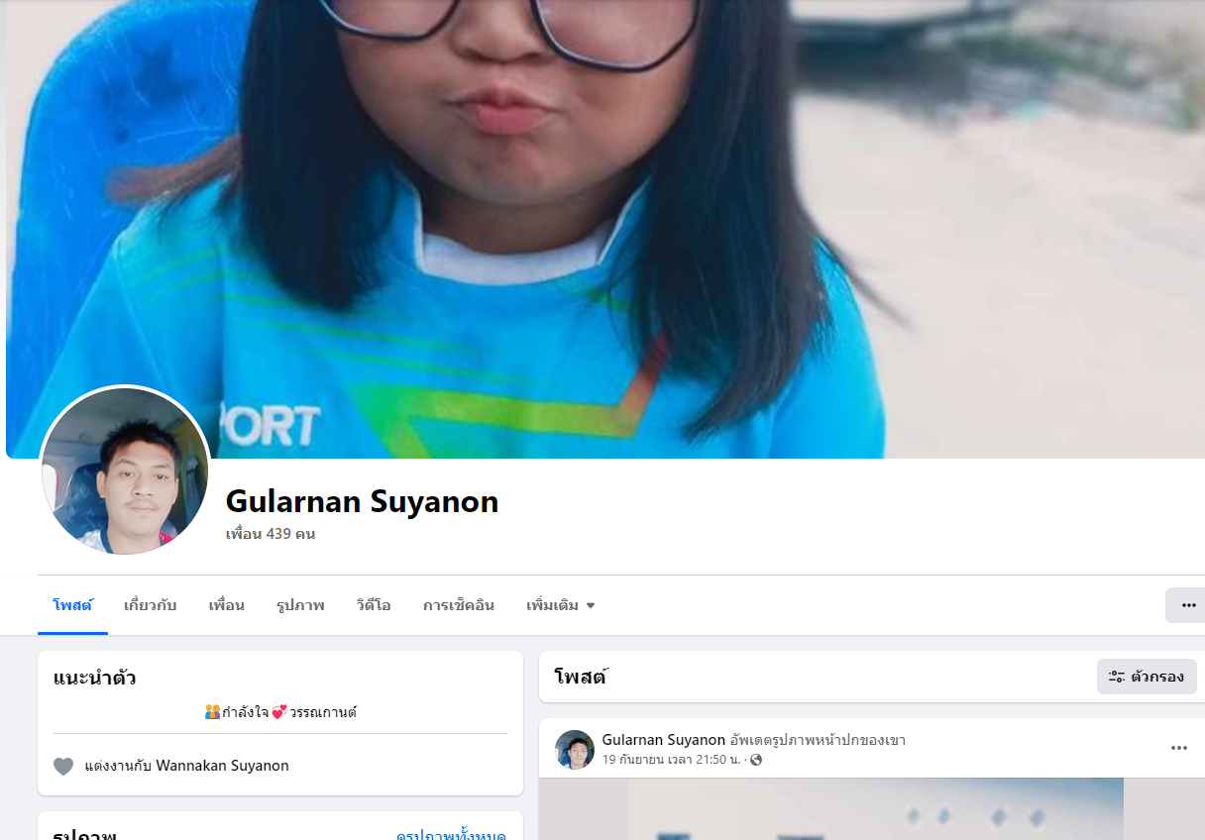Image resolution: width=1205 pixels, height=840 pixels.
Task: Select the การเช็คอิน tab
Action: 458,605
